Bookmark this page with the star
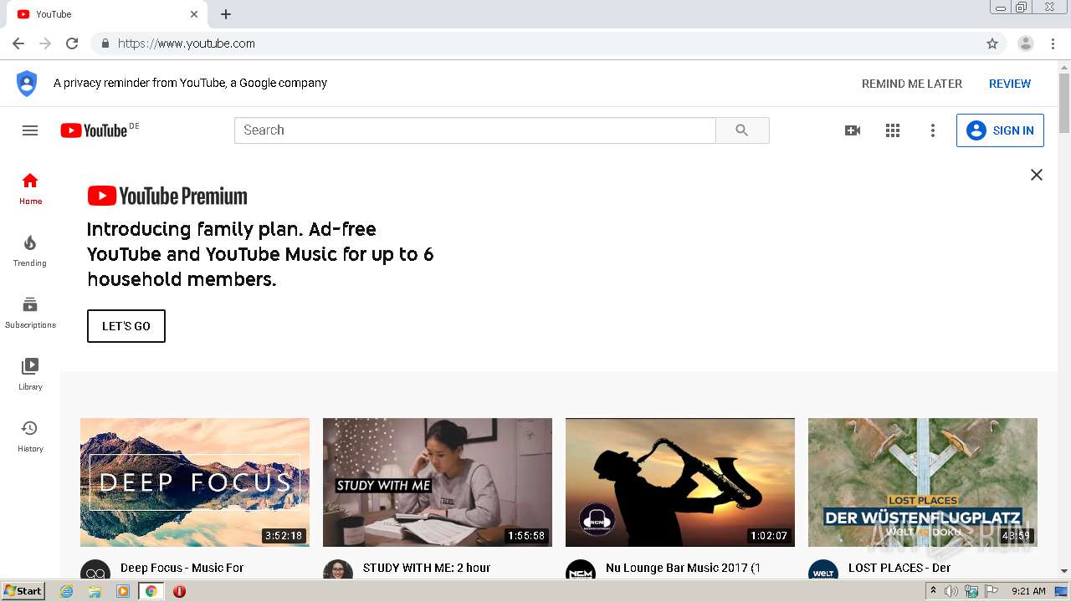1071x602 pixels. tap(992, 43)
